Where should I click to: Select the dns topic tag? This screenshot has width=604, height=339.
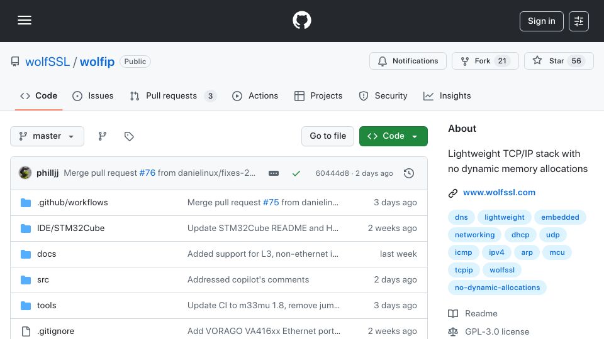point(461,217)
